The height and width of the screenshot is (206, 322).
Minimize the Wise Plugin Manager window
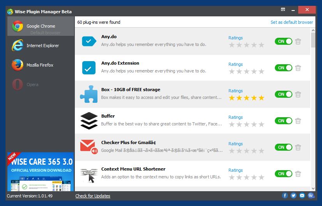[293, 10]
